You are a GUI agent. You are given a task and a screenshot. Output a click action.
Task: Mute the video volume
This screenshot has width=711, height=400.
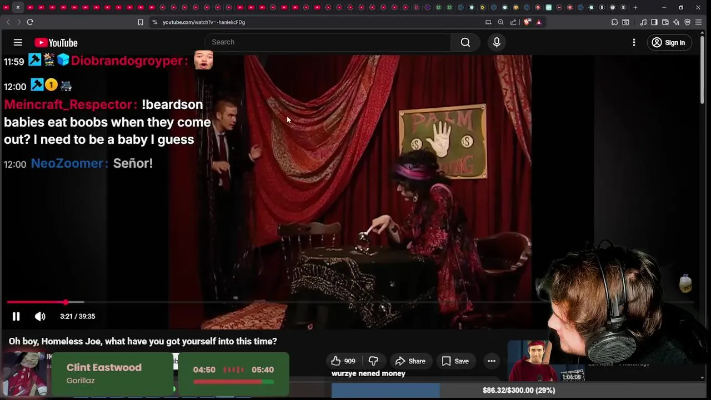pos(40,316)
